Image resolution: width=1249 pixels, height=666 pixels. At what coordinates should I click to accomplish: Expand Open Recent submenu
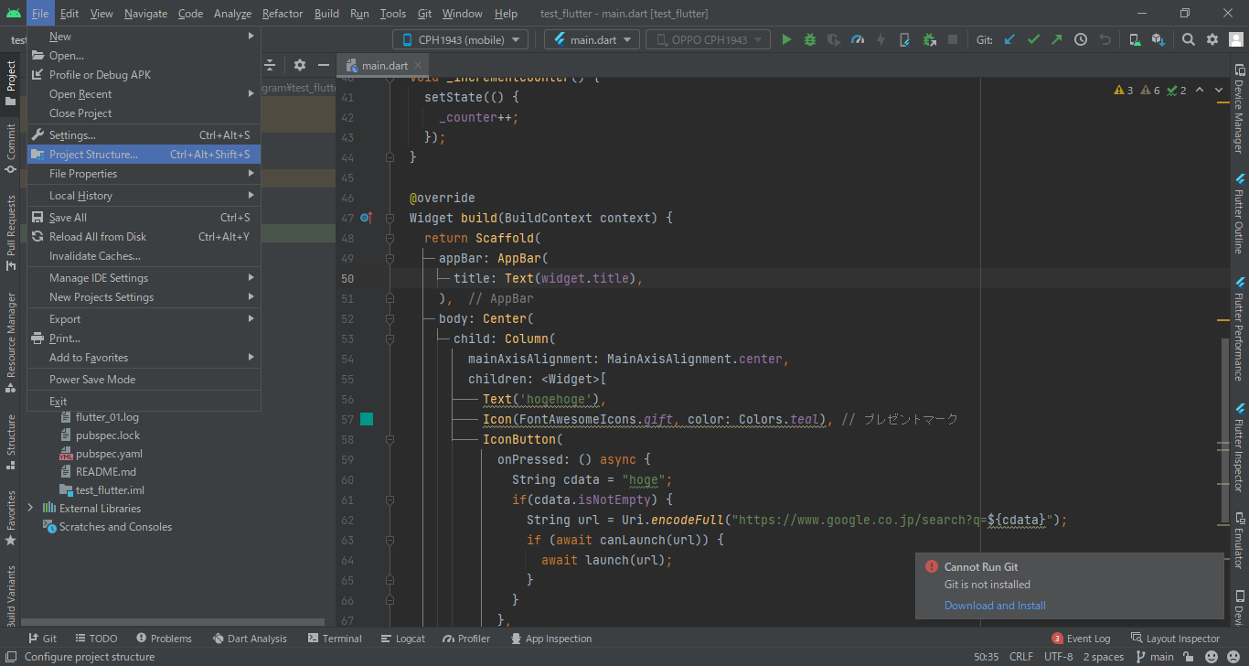[144, 94]
